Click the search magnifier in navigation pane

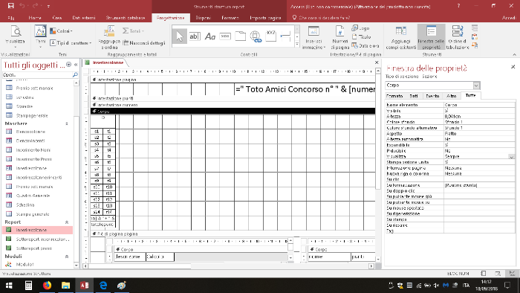click(75, 75)
